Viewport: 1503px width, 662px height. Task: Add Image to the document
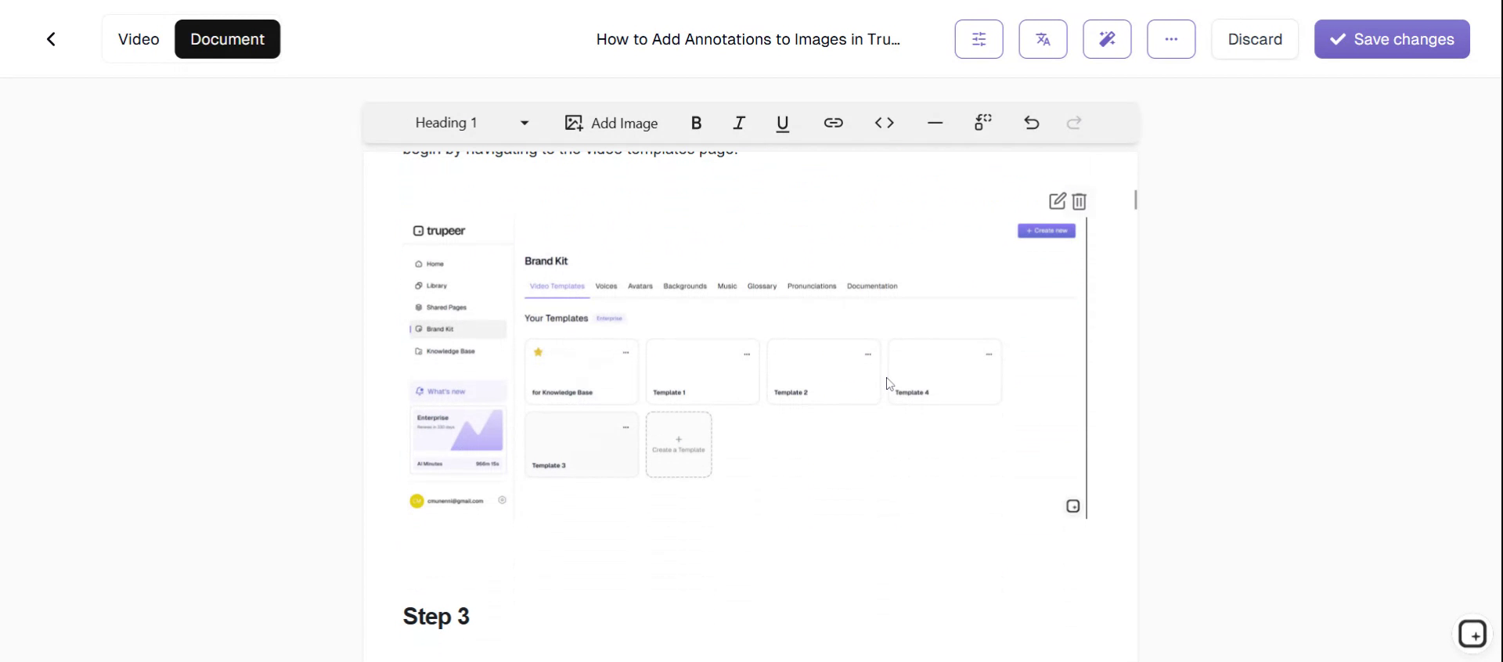pyautogui.click(x=611, y=123)
